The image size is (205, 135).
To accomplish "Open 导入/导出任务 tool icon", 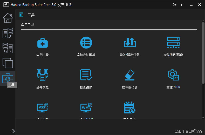I will pos(129,42).
